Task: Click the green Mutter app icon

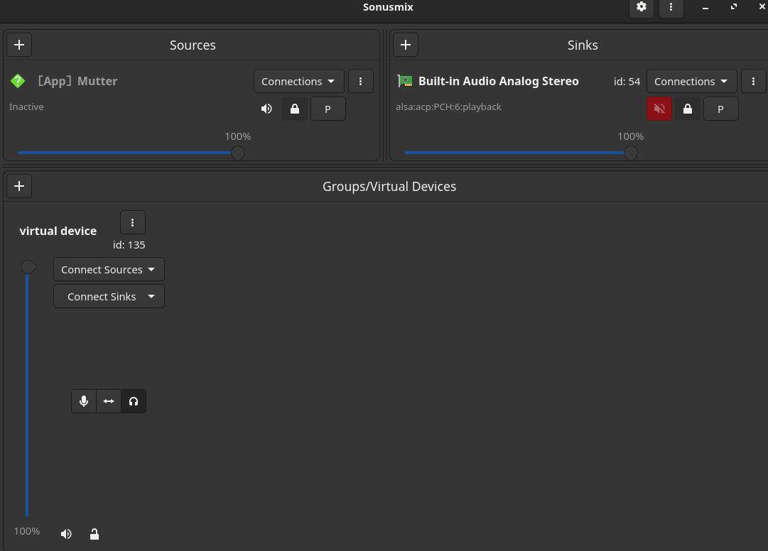Action: coord(18,81)
